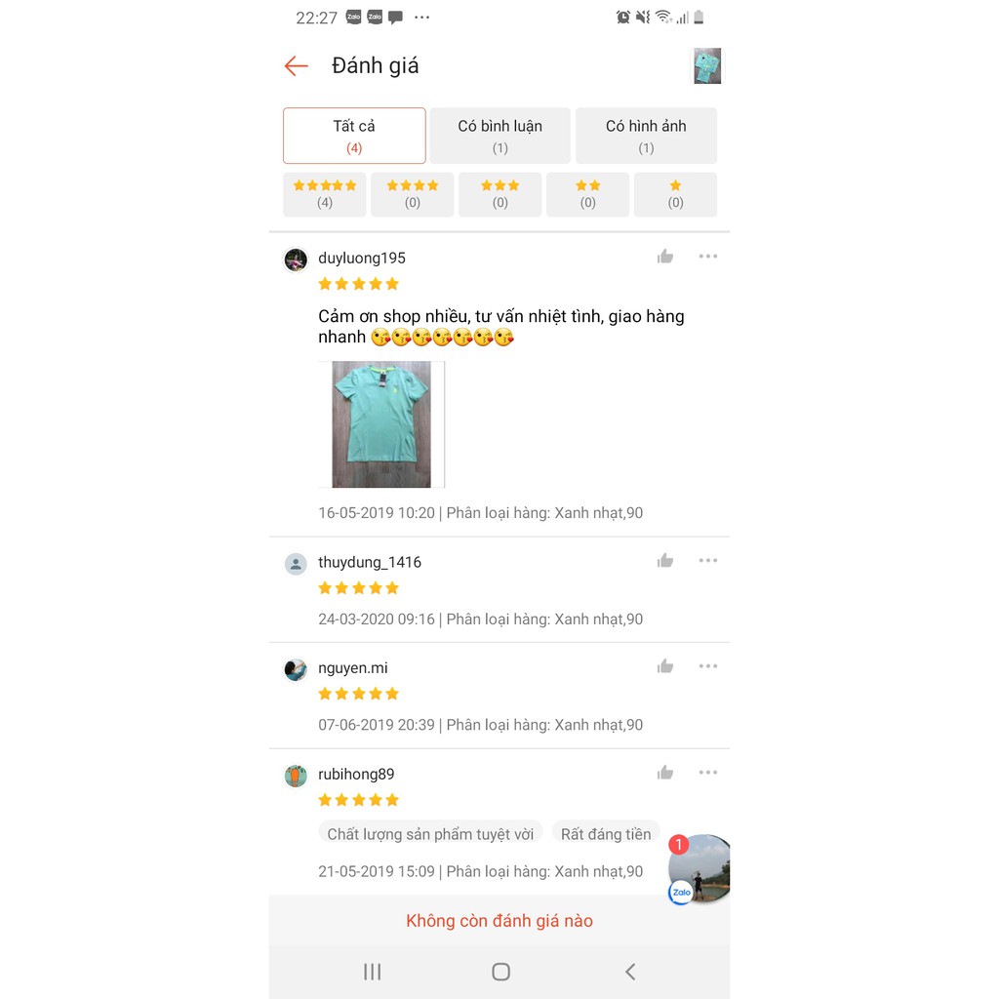Image resolution: width=999 pixels, height=999 pixels.
Task: Open the Zalo chat head bubble
Action: [699, 869]
